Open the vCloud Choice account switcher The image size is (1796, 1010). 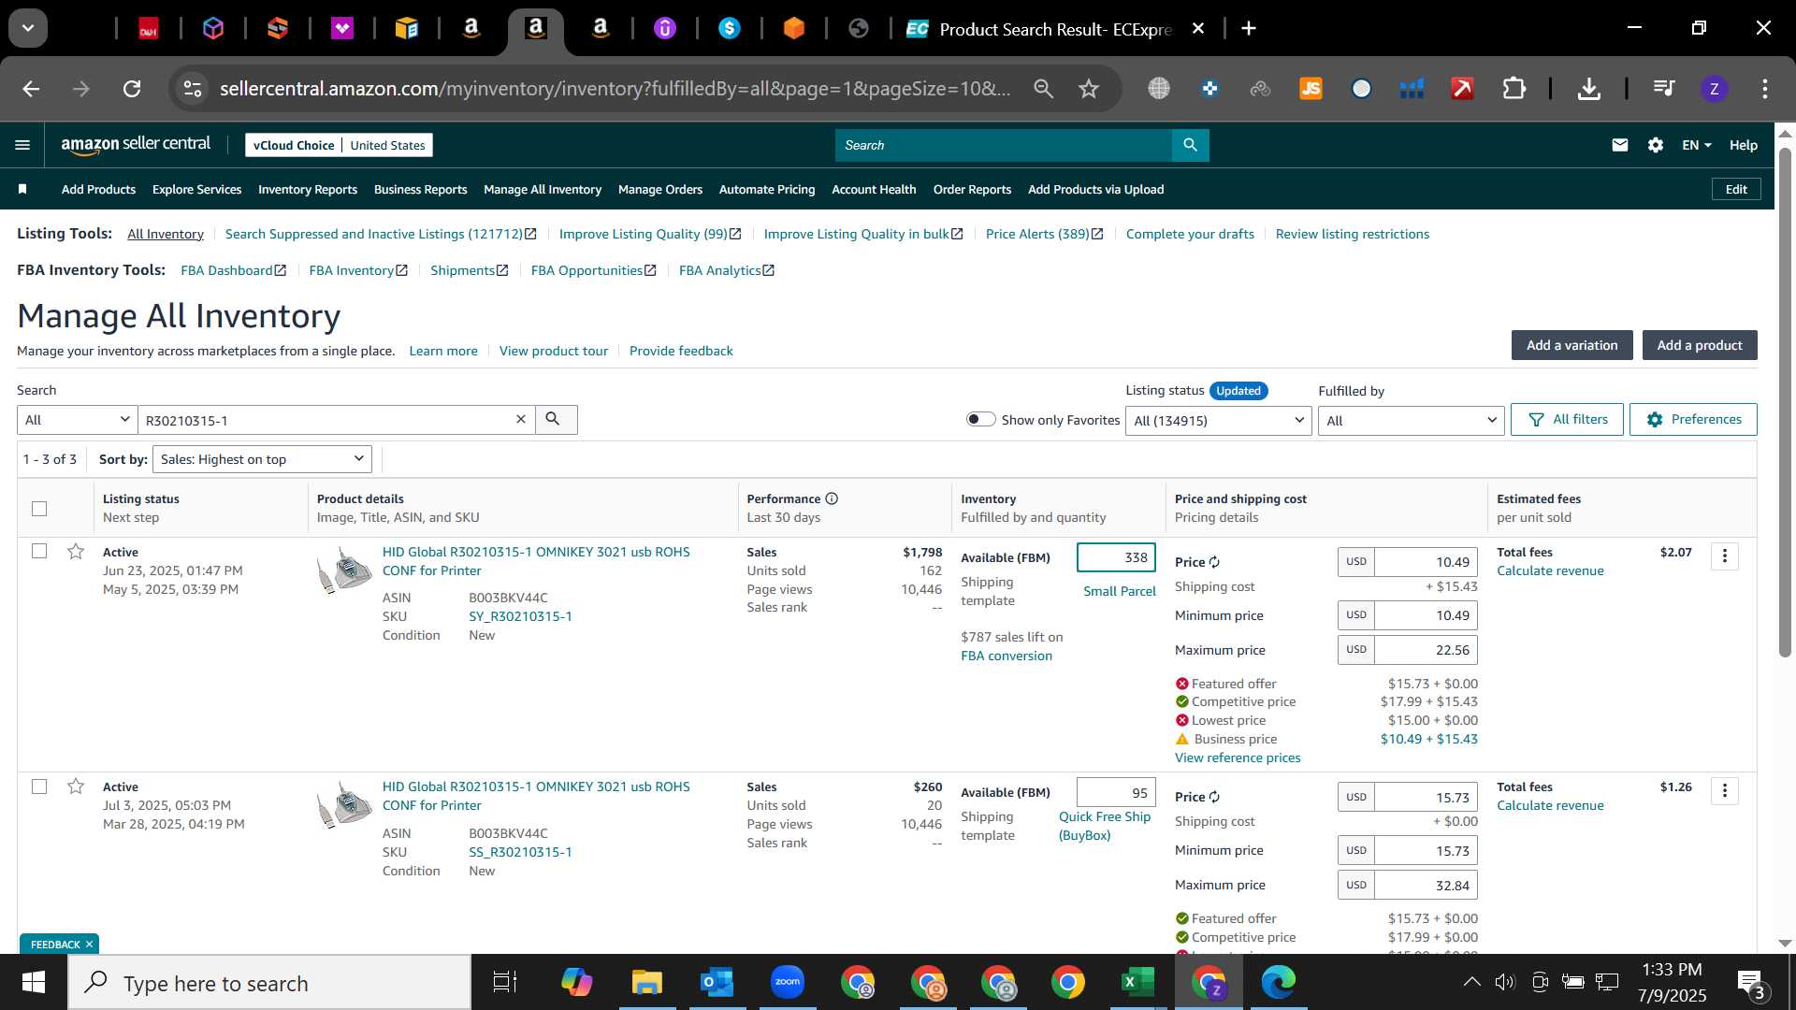click(x=339, y=145)
